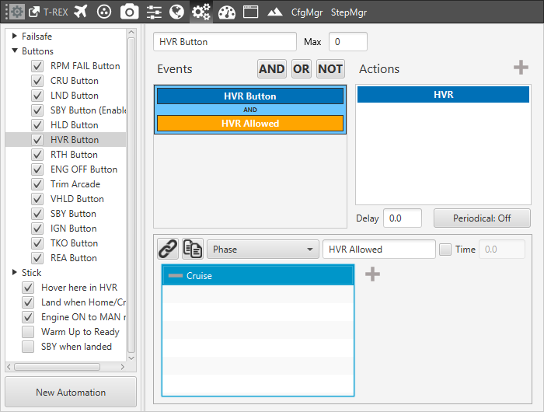Enable the Warm Up to Ready checkbox

click(x=28, y=332)
